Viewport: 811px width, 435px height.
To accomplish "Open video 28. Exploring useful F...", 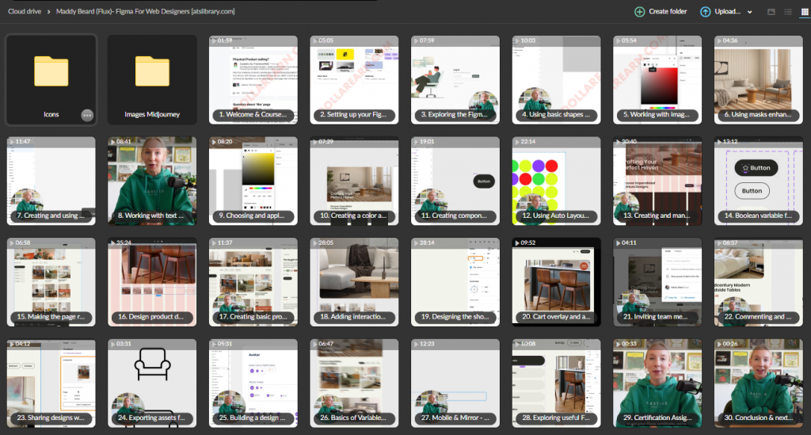I will 557,383.
